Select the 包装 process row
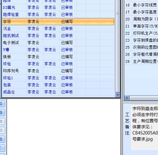 pos(58,85)
